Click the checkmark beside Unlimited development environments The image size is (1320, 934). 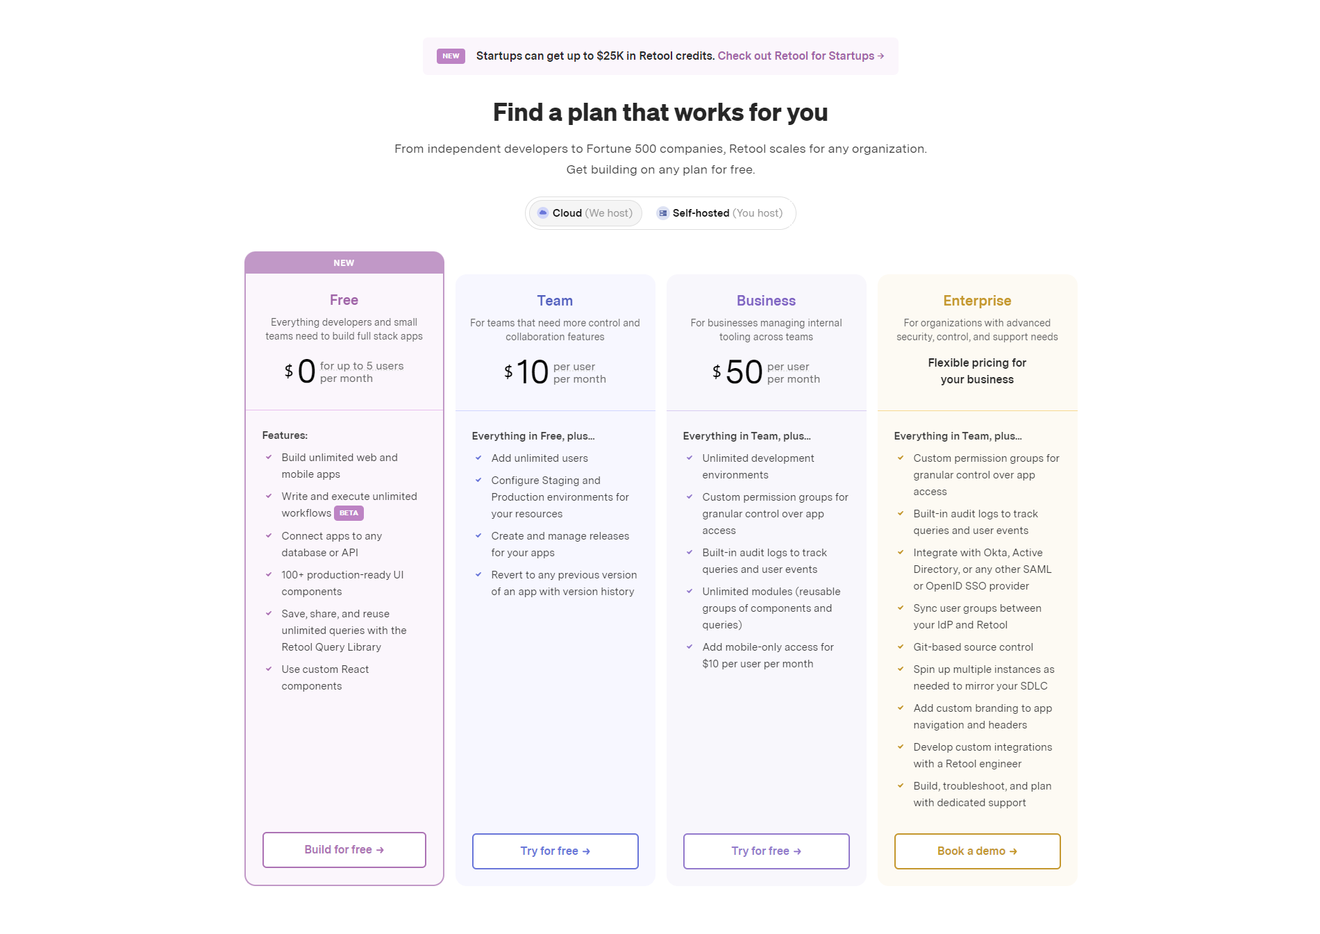click(690, 458)
